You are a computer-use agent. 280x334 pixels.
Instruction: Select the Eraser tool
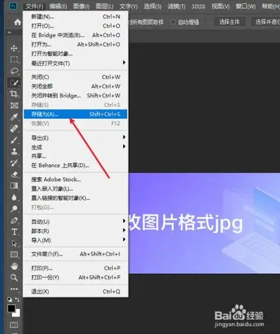[14, 174]
